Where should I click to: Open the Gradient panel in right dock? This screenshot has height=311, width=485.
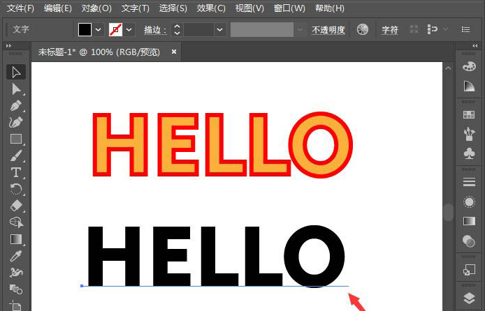click(x=469, y=221)
